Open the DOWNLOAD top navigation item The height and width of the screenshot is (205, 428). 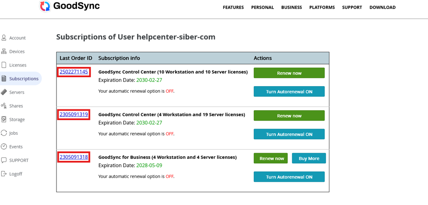click(382, 7)
